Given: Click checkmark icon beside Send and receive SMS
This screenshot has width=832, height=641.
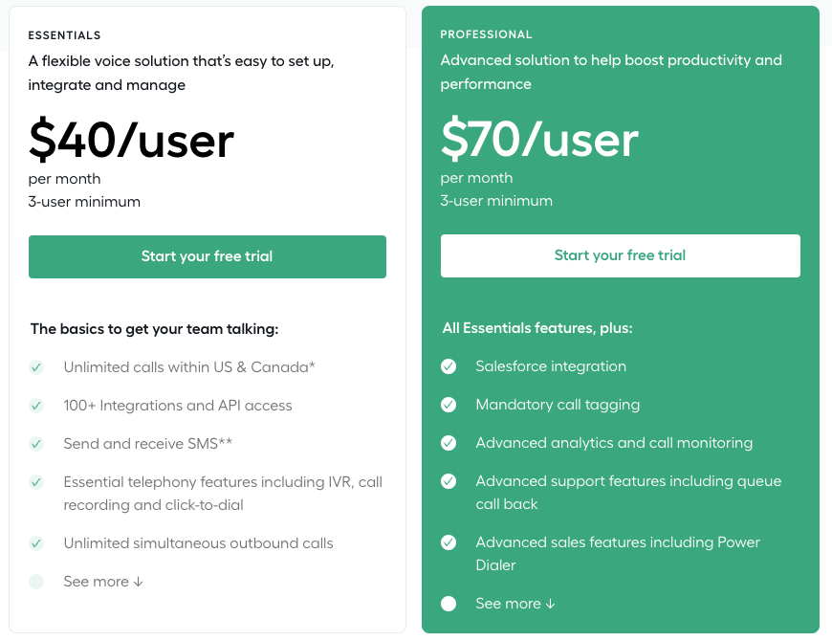Looking at the screenshot, I should pos(36,444).
